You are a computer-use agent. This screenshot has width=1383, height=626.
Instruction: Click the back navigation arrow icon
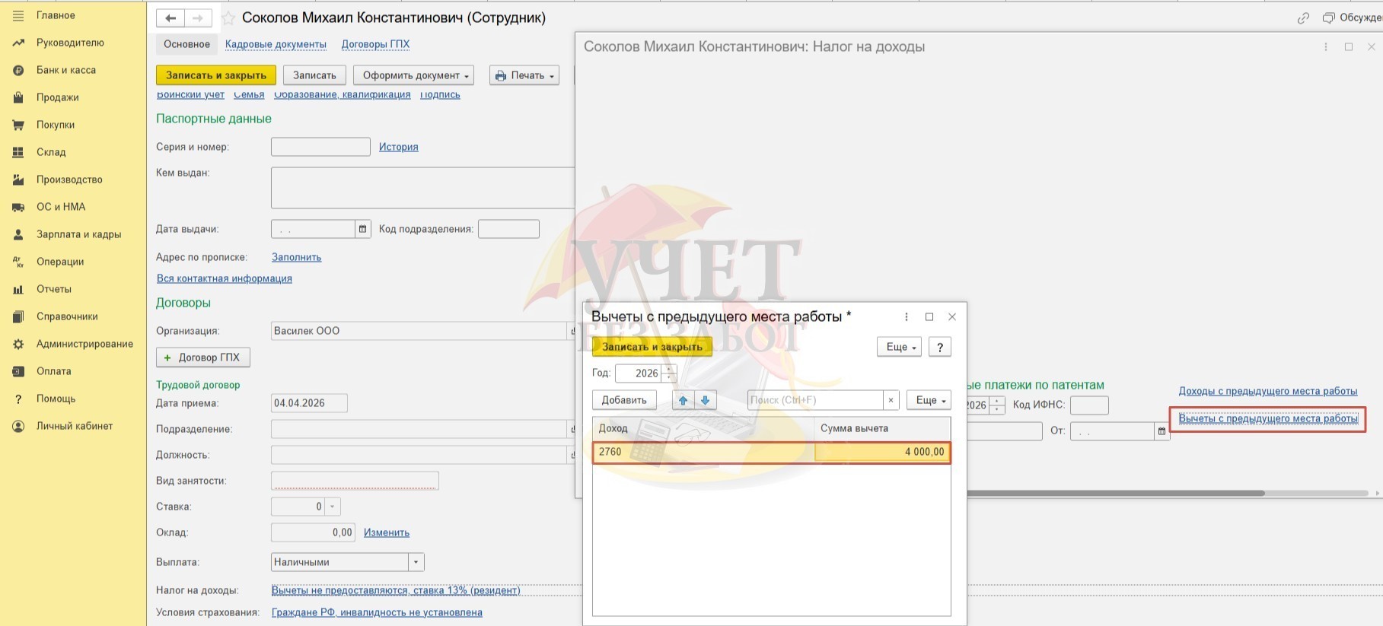pos(170,18)
